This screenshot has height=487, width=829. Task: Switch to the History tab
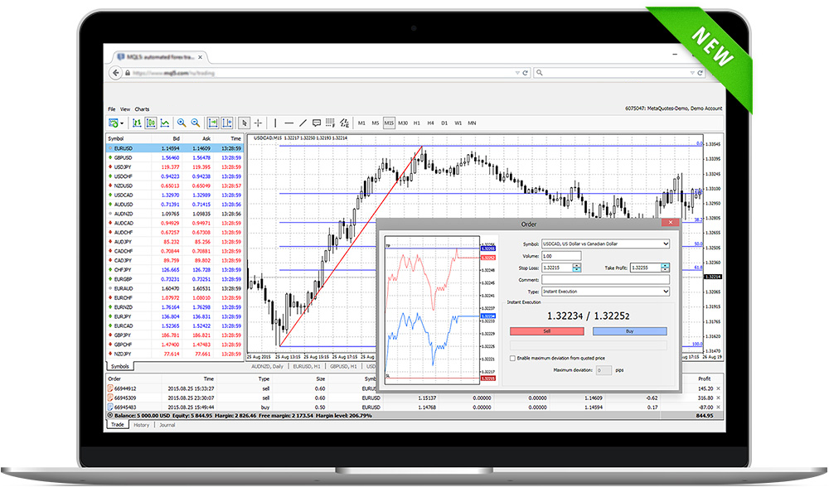click(141, 425)
